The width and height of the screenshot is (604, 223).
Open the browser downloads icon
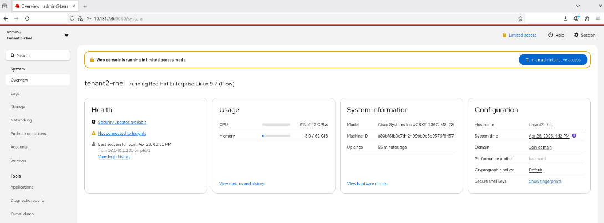tap(566, 18)
